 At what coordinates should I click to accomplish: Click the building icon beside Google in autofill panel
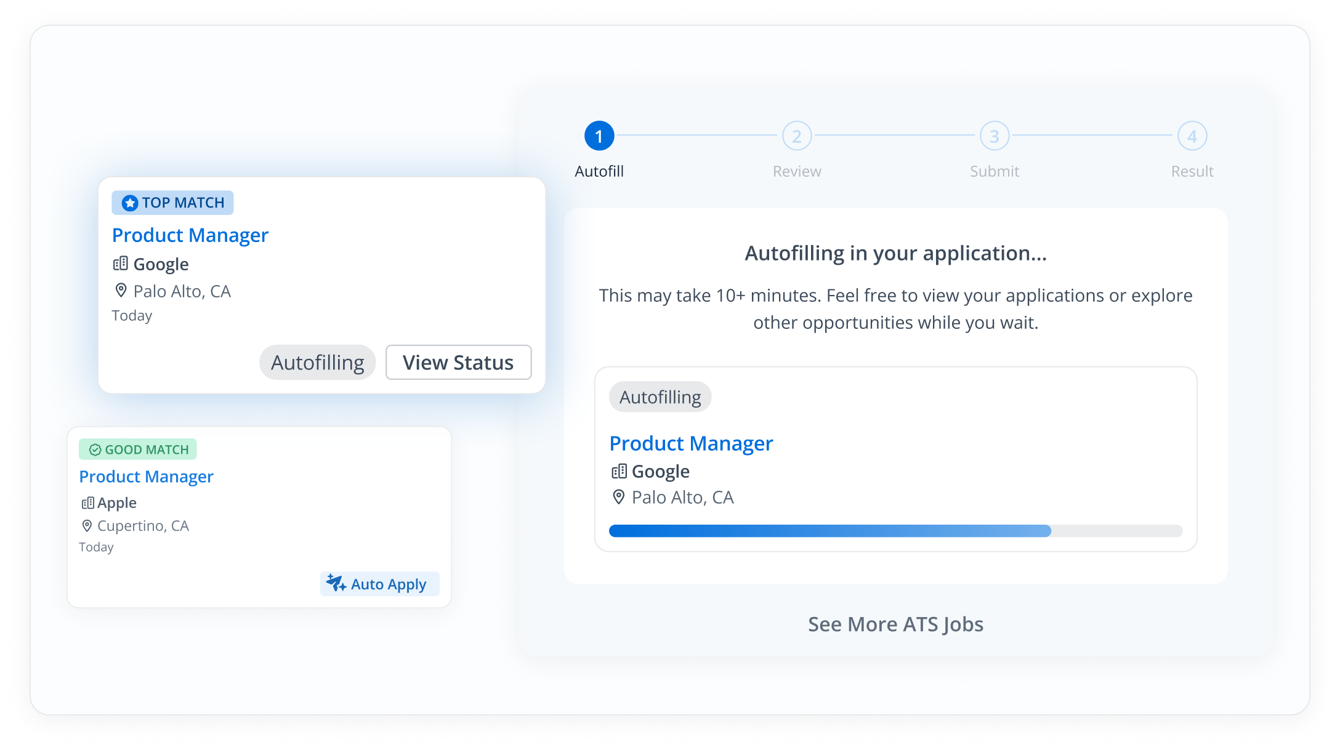click(619, 471)
